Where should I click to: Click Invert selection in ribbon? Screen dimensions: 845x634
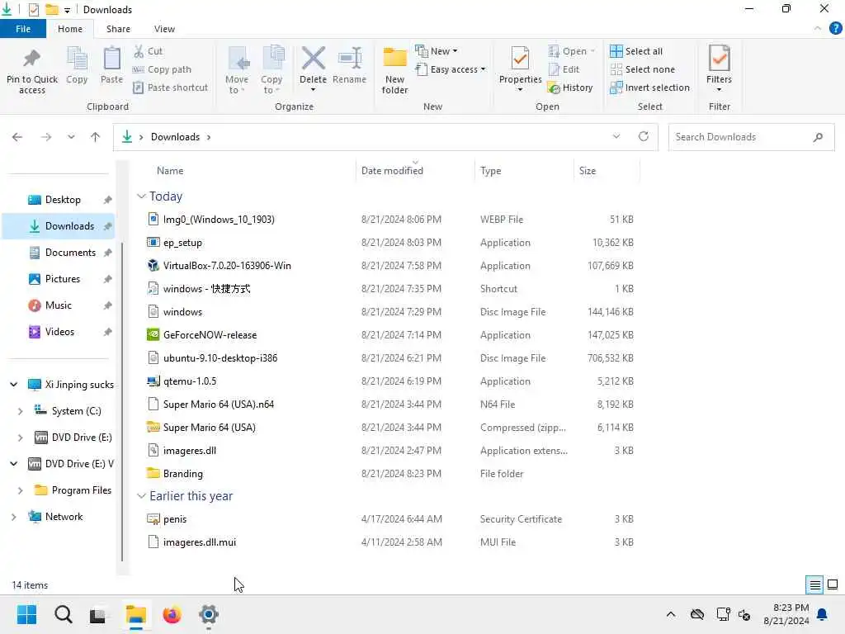point(649,88)
